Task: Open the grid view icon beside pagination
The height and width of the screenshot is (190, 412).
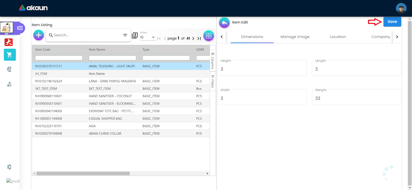Action: [209, 36]
